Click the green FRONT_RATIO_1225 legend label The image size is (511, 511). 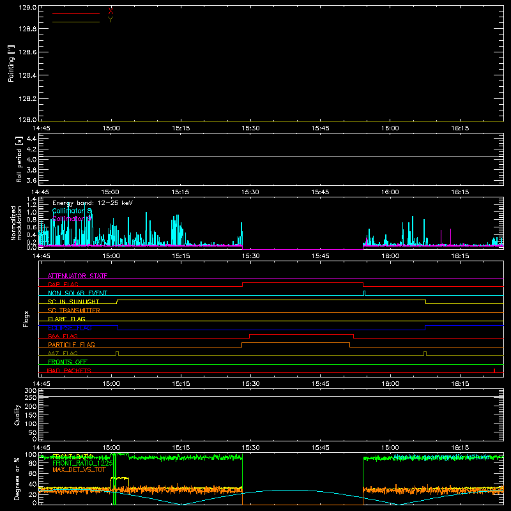click(x=82, y=463)
